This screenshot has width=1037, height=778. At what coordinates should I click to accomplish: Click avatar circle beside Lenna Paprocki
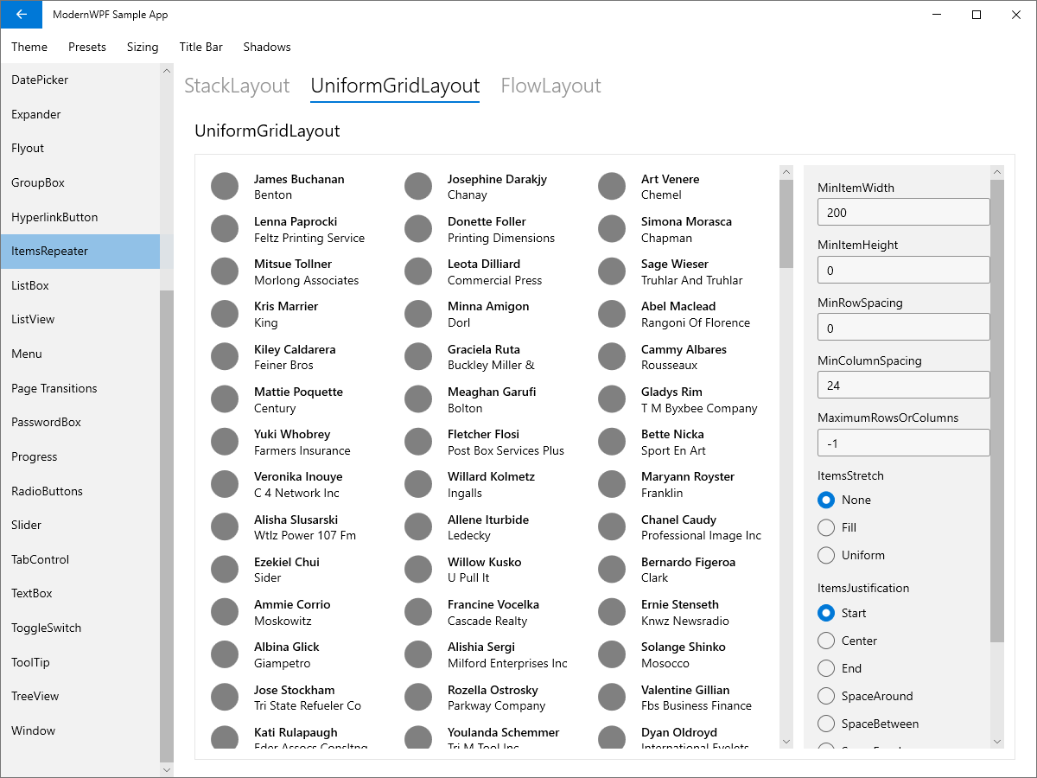point(225,228)
